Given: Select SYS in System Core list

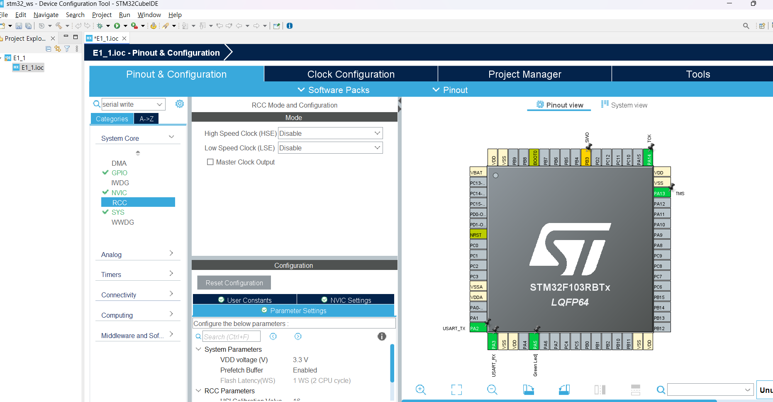Looking at the screenshot, I should (118, 212).
